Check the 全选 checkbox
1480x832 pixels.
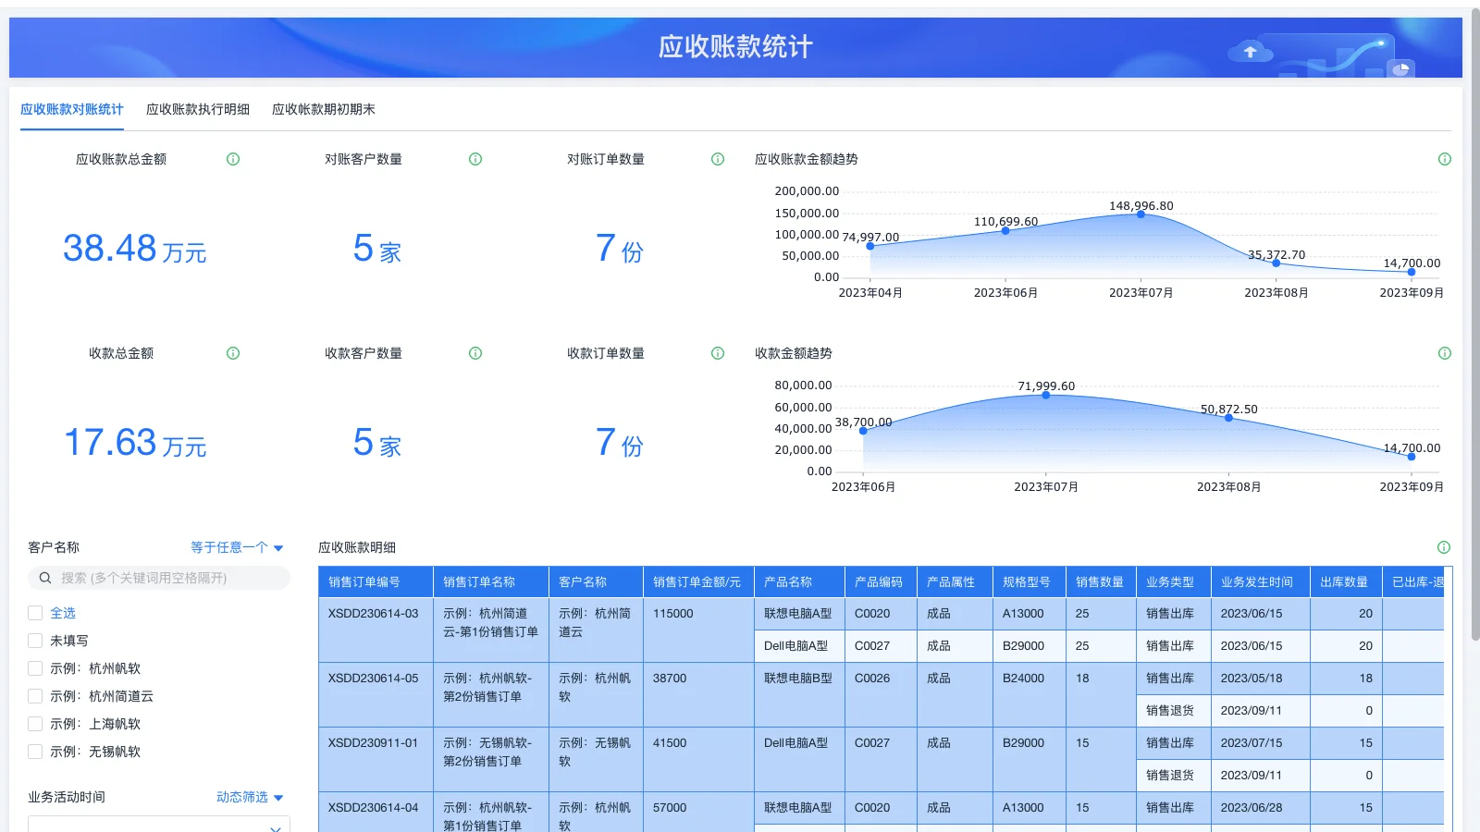tap(34, 612)
